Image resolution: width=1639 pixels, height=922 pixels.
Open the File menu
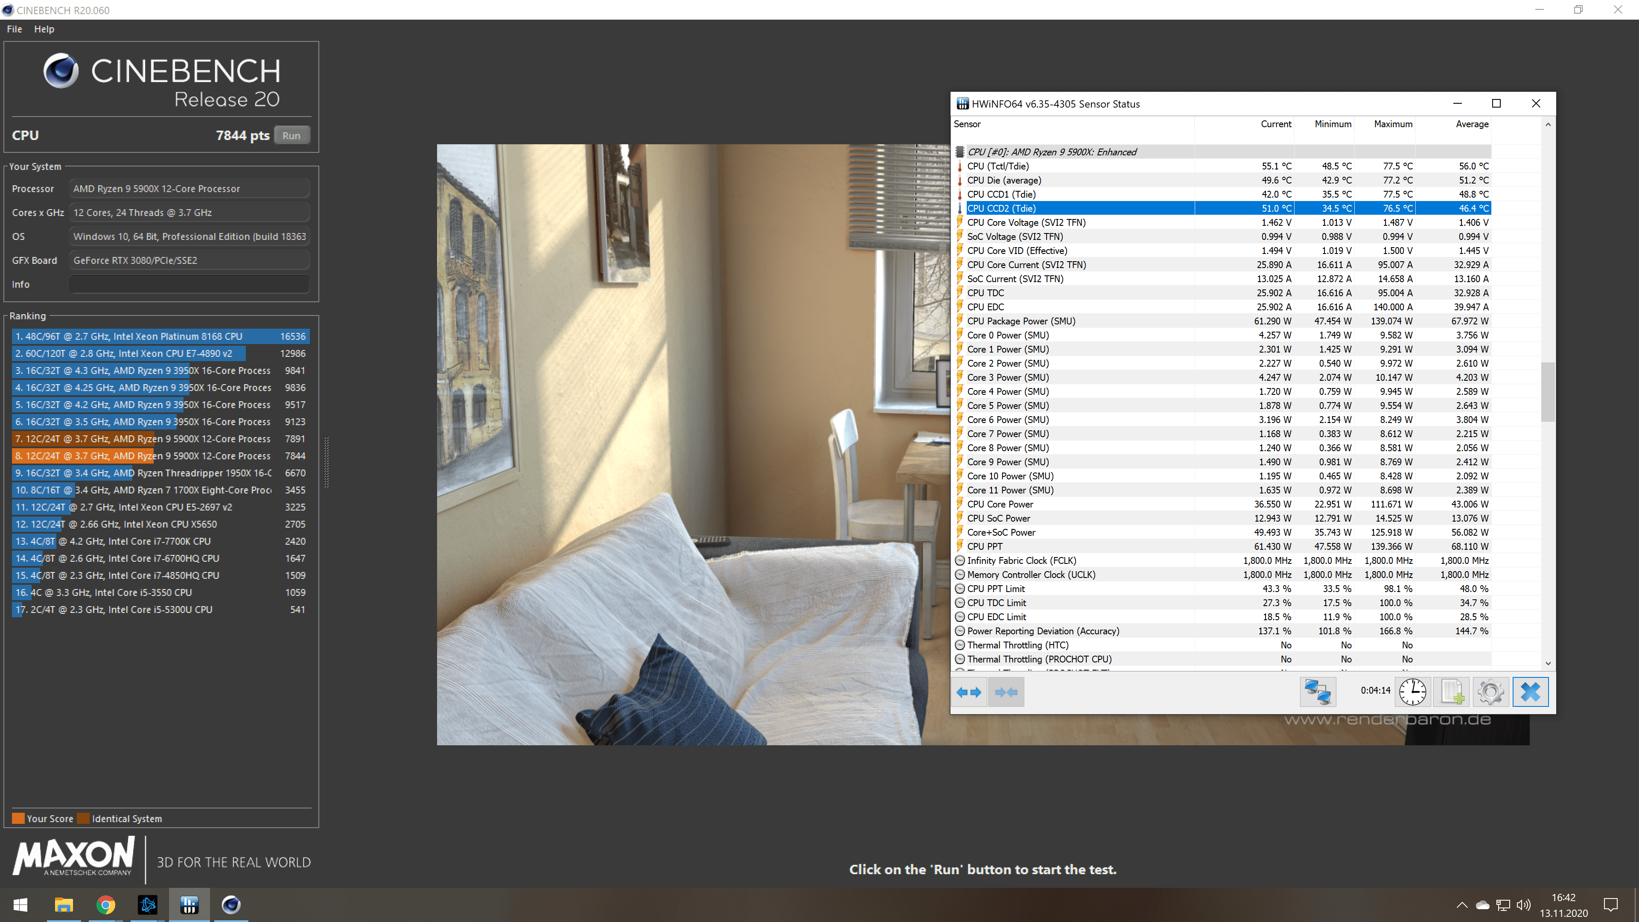click(x=14, y=29)
